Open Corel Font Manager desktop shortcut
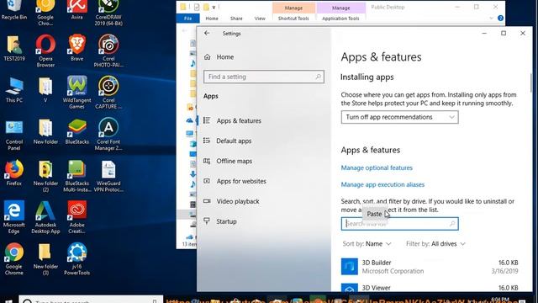The image size is (538, 303). pos(108,135)
